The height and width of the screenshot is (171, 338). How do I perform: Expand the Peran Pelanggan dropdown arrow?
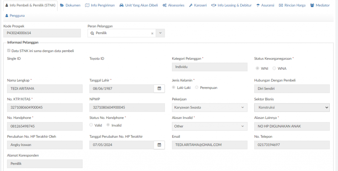tap(160, 33)
